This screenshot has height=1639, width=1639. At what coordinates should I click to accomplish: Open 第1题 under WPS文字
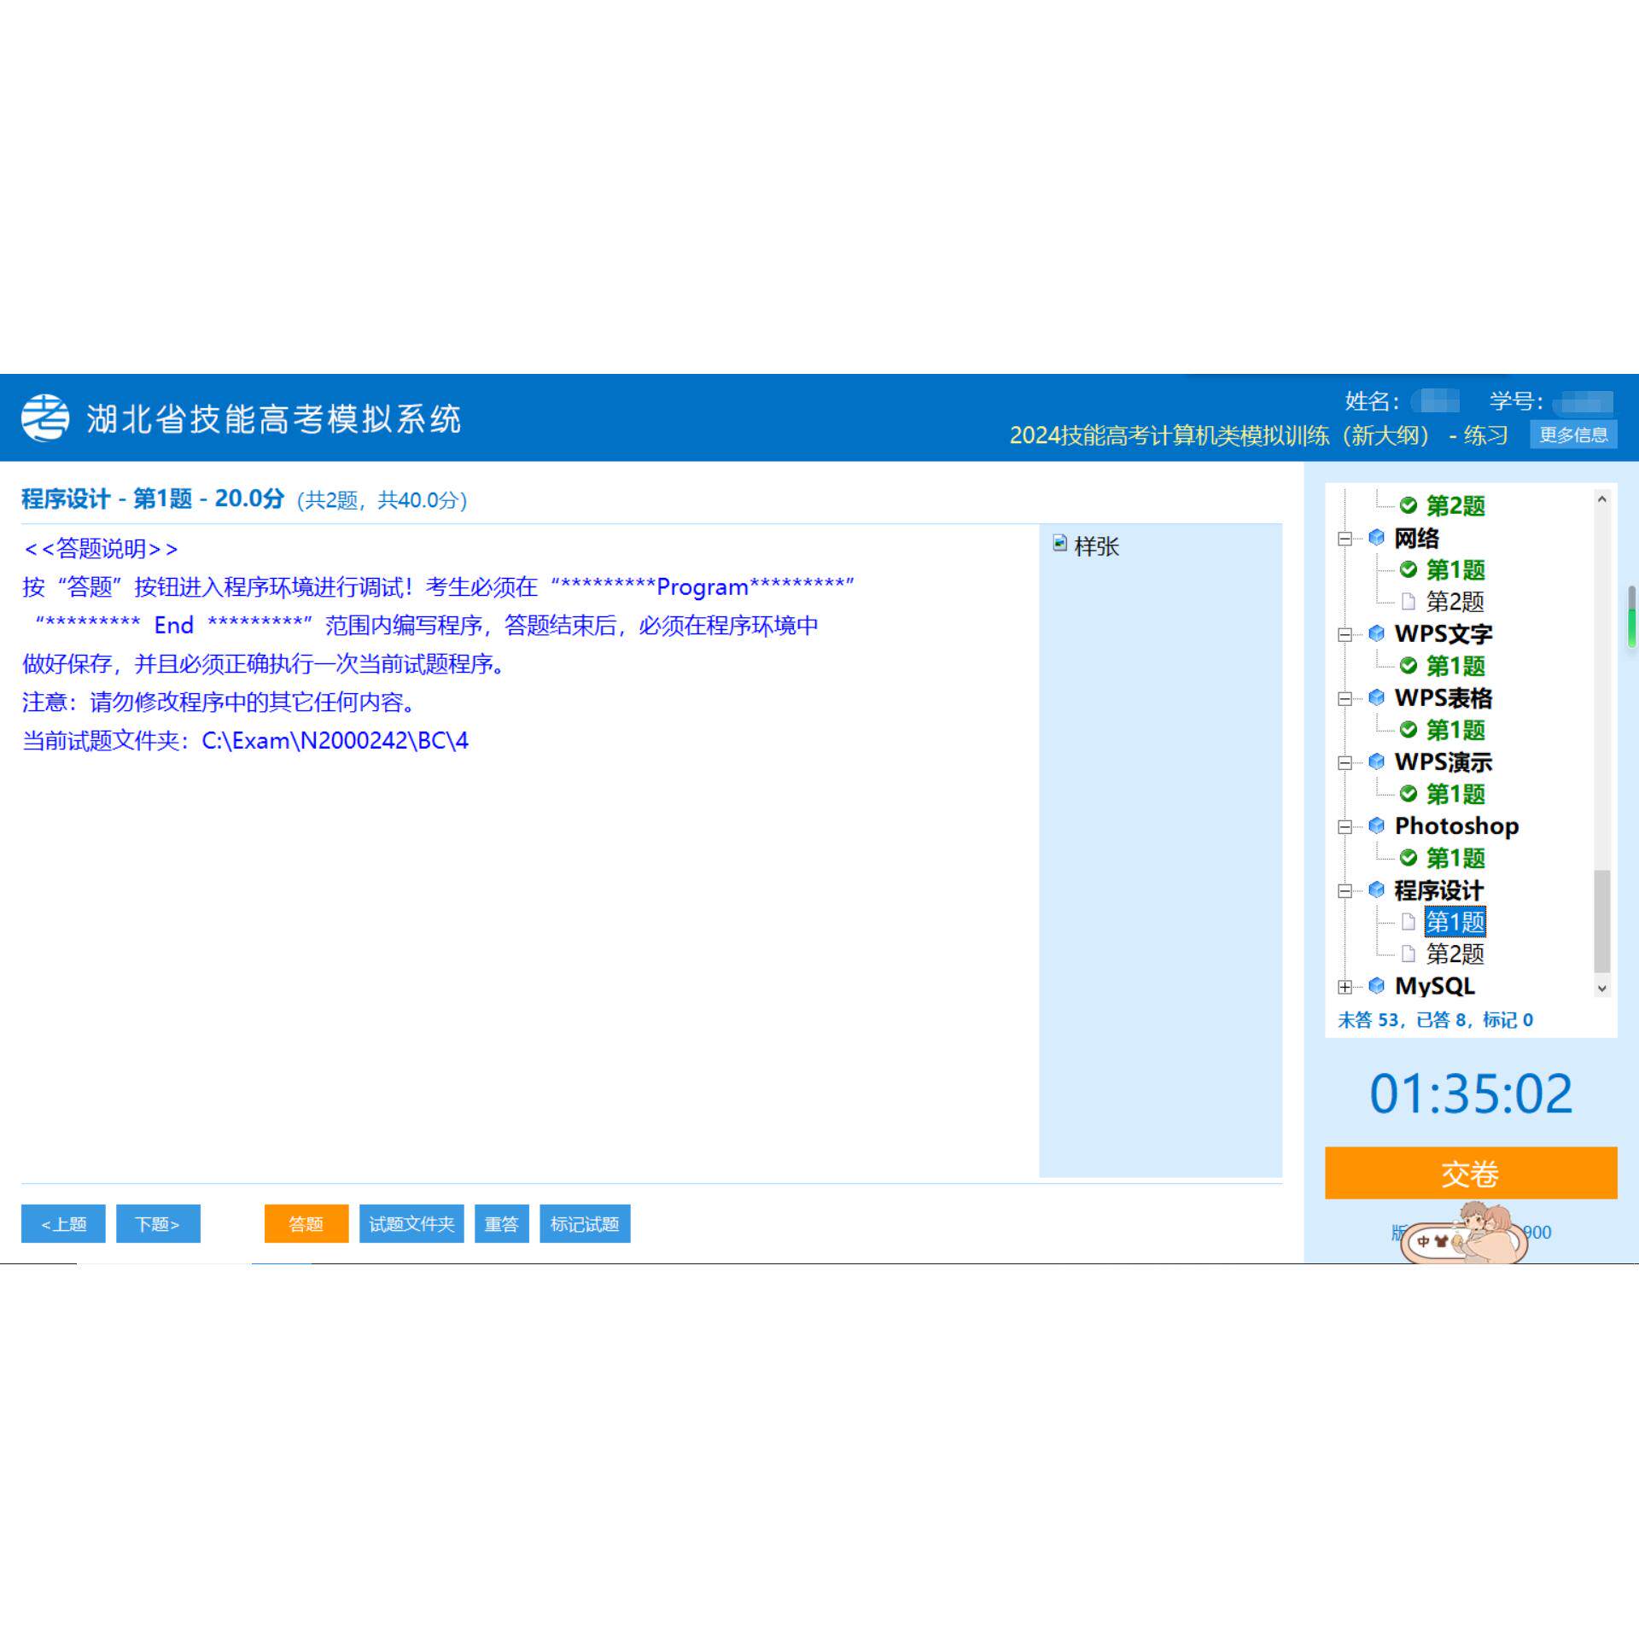click(x=1455, y=666)
